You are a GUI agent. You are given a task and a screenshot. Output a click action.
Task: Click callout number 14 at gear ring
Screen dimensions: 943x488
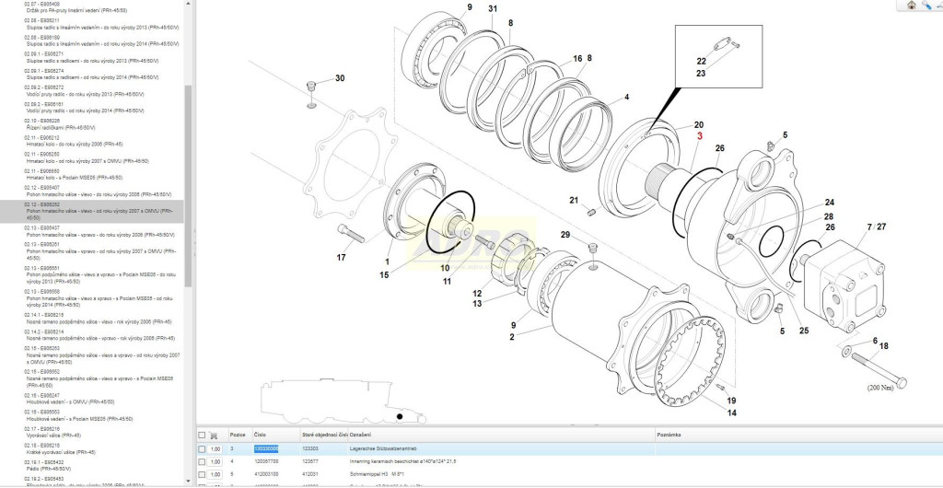[x=731, y=412]
